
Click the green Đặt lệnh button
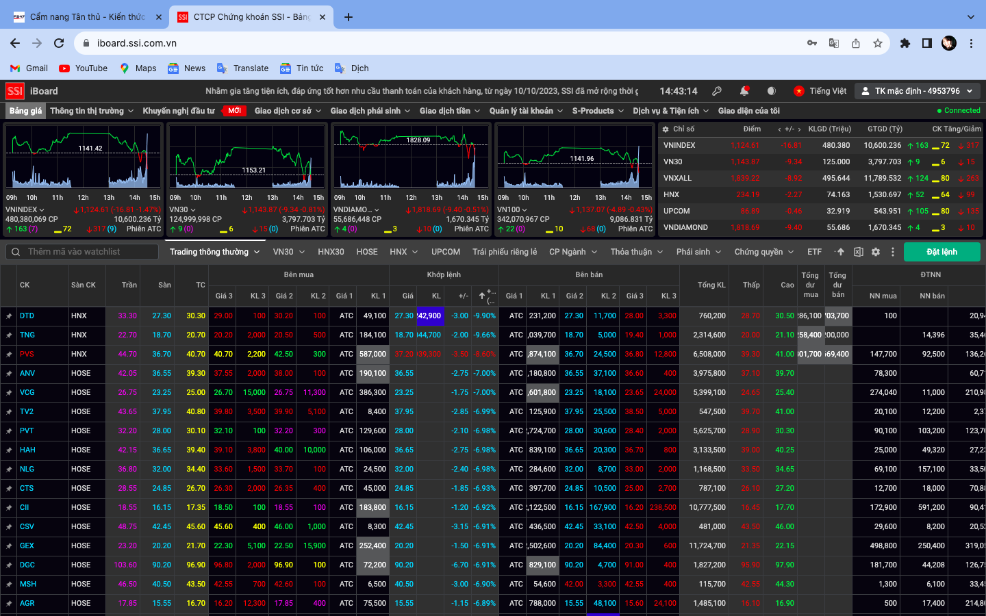[941, 252]
